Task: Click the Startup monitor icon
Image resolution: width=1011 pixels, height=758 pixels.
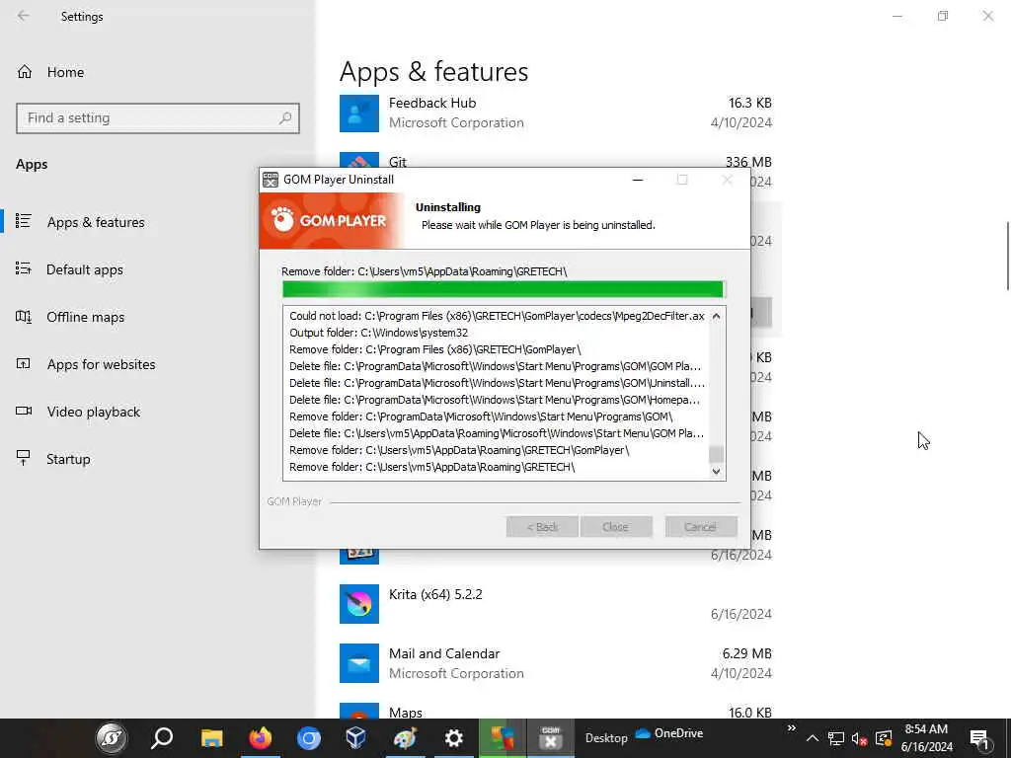Action: pos(24,458)
